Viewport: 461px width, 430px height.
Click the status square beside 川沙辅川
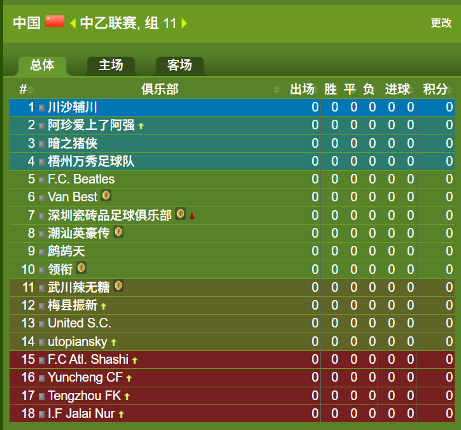(42, 108)
